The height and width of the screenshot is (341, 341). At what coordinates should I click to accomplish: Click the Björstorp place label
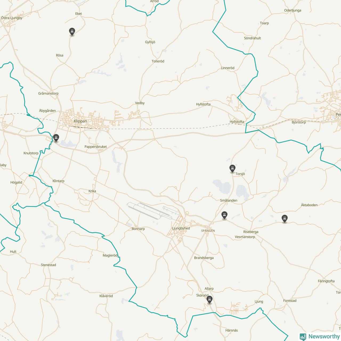tap(299, 122)
